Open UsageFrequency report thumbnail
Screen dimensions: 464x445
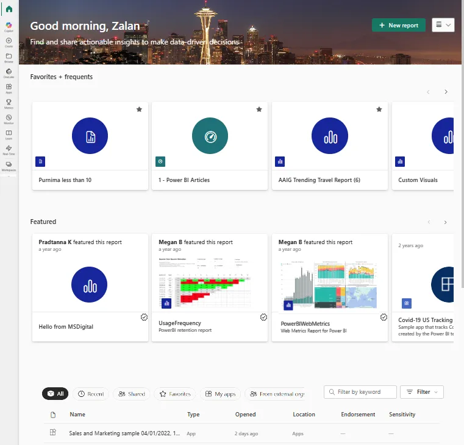[x=205, y=283]
